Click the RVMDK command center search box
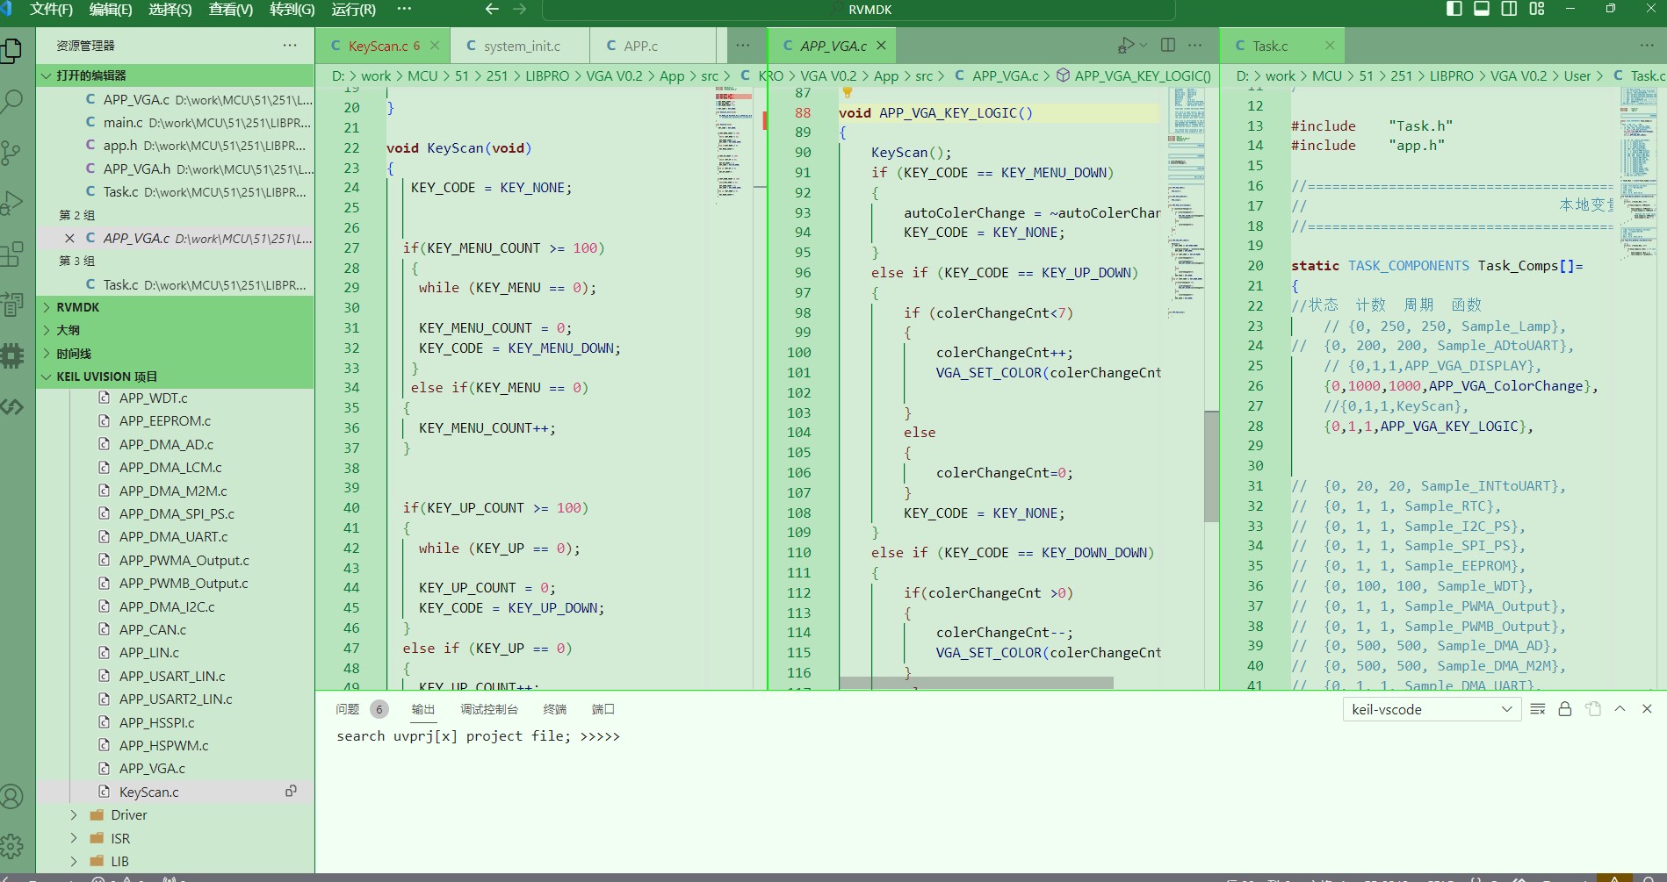This screenshot has height=882, width=1667. click(x=859, y=10)
